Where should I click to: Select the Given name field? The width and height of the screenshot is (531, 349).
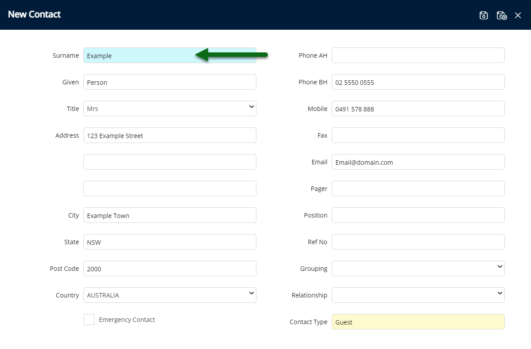click(169, 82)
